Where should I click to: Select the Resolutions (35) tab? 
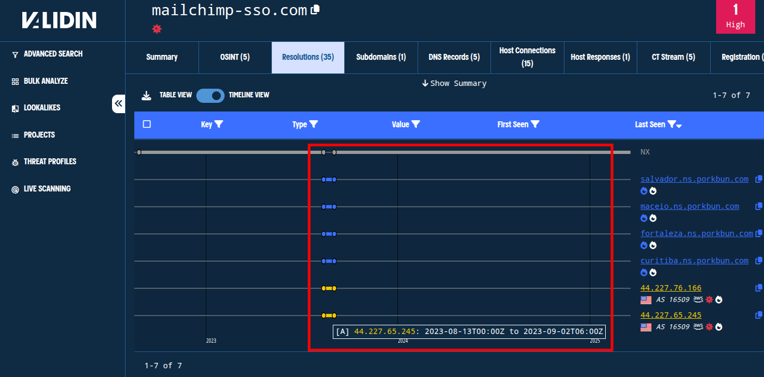click(x=308, y=57)
